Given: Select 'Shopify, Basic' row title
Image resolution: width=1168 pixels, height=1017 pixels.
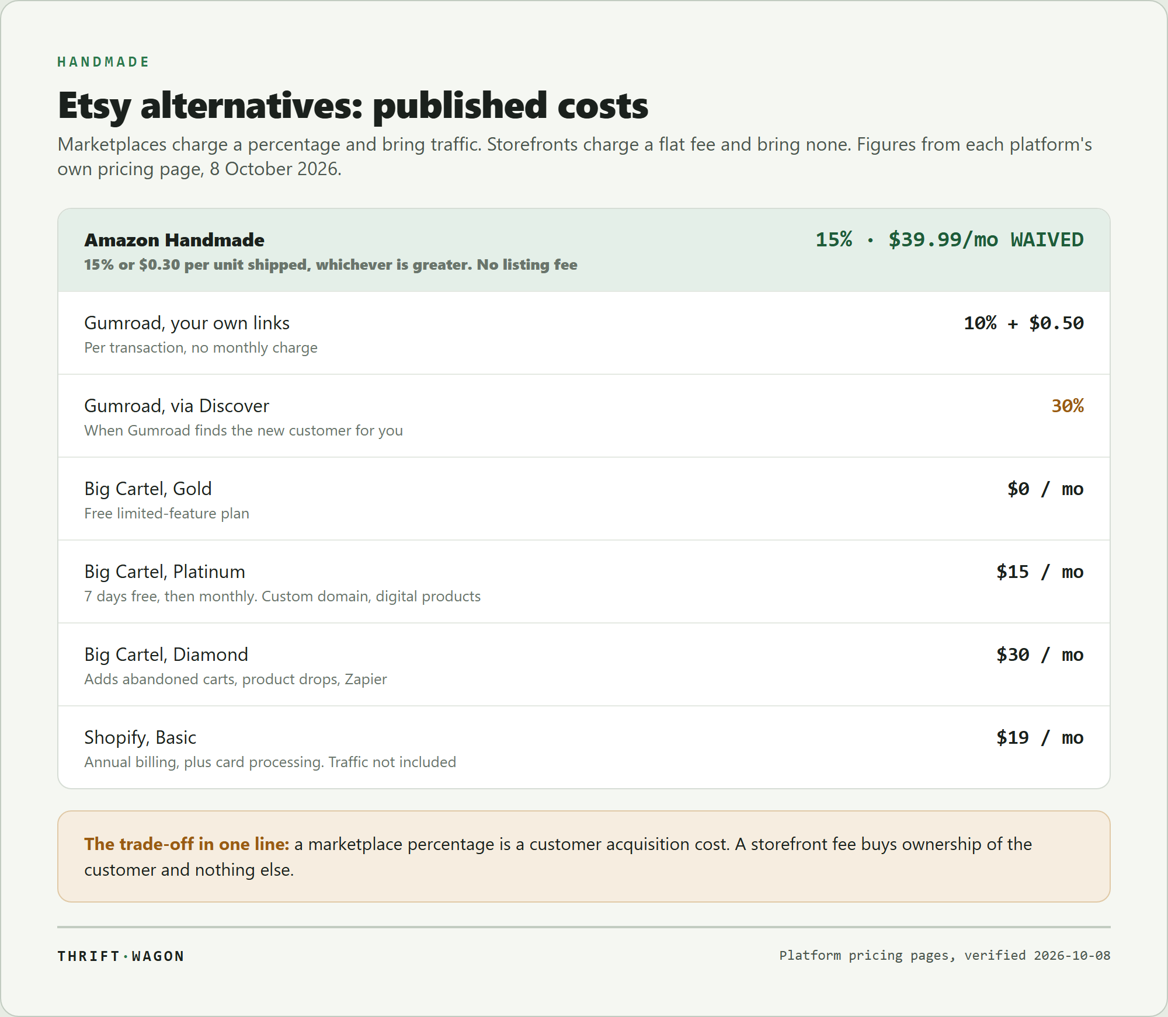Looking at the screenshot, I should click(140, 737).
